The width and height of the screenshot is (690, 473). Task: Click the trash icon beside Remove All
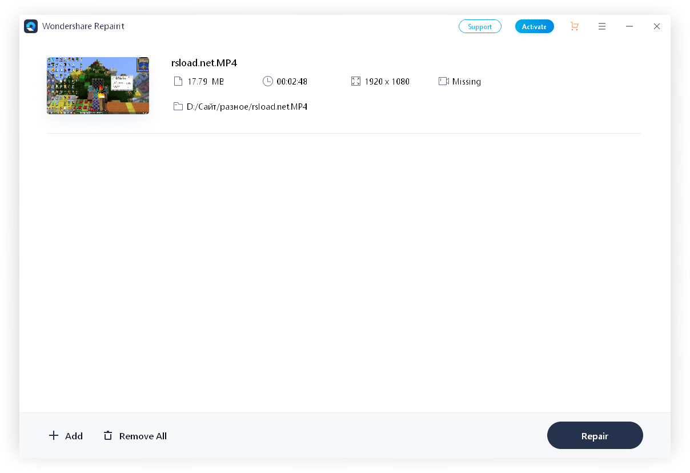(x=108, y=435)
